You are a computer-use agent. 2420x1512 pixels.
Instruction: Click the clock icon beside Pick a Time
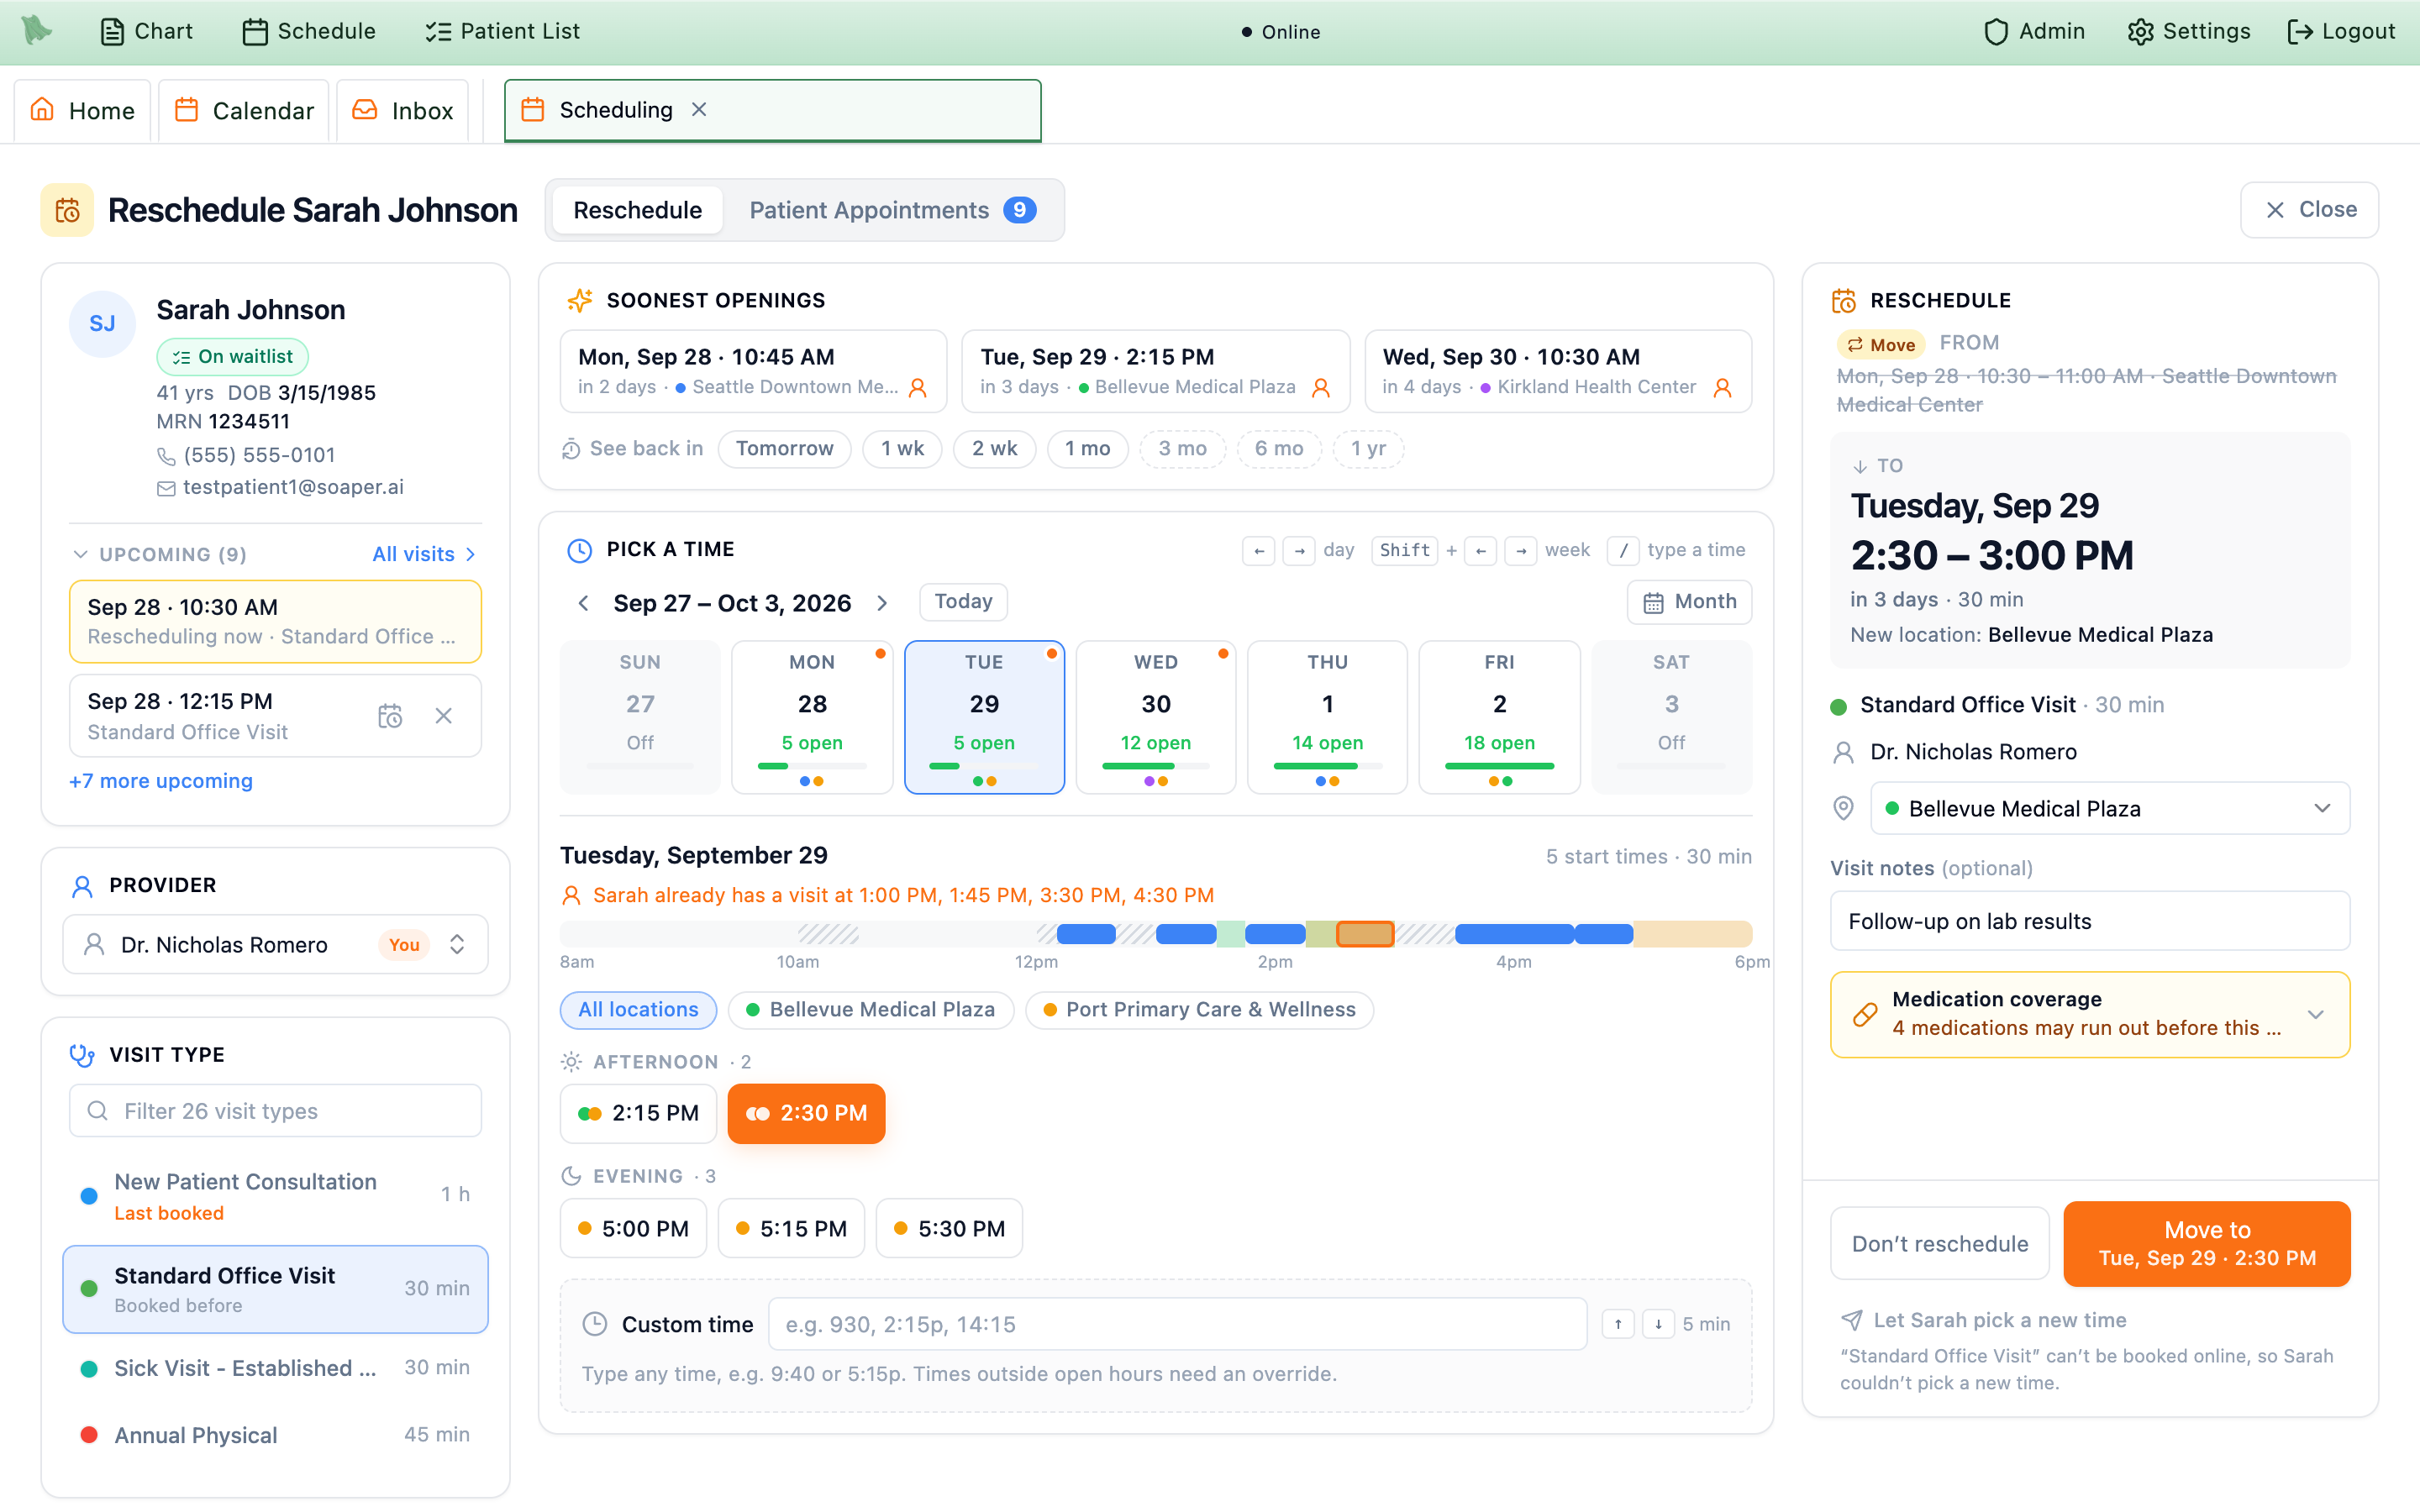coord(579,550)
